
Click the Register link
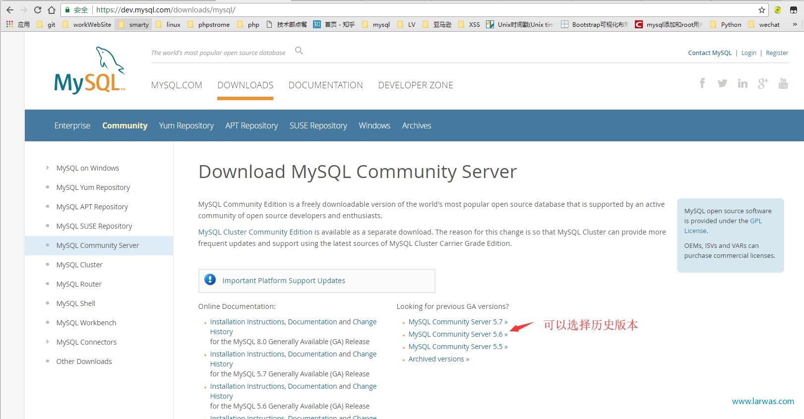pyautogui.click(x=777, y=53)
